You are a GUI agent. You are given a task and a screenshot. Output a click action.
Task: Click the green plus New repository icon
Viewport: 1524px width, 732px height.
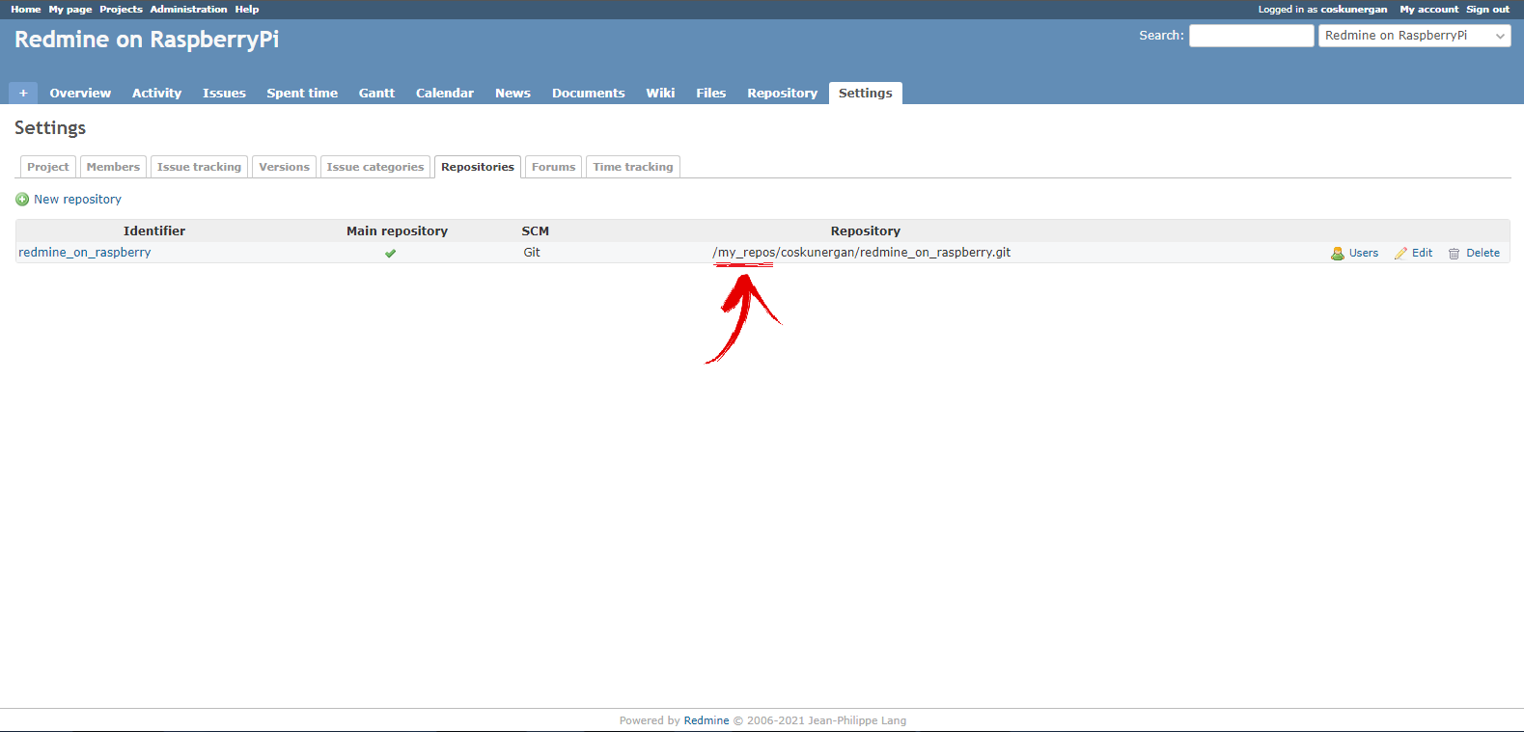[x=22, y=200]
